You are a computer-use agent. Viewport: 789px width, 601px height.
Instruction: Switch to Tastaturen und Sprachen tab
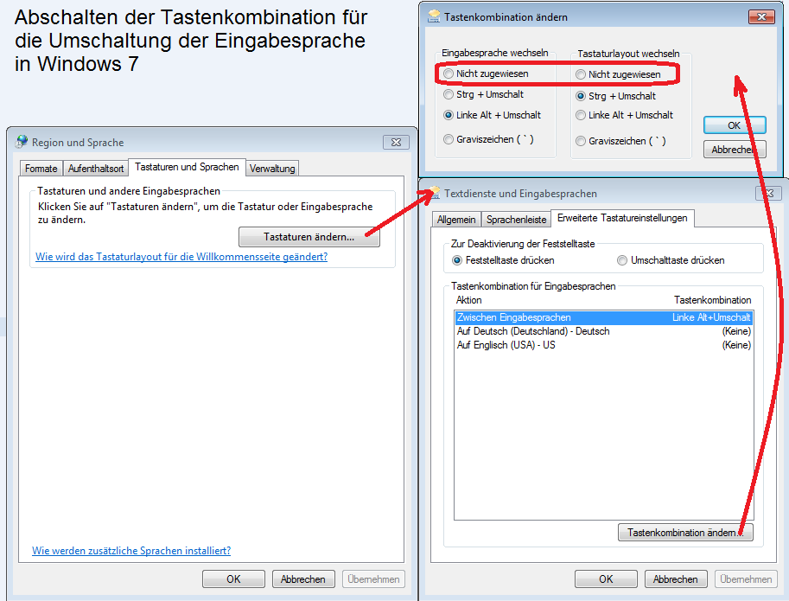pyautogui.click(x=187, y=167)
